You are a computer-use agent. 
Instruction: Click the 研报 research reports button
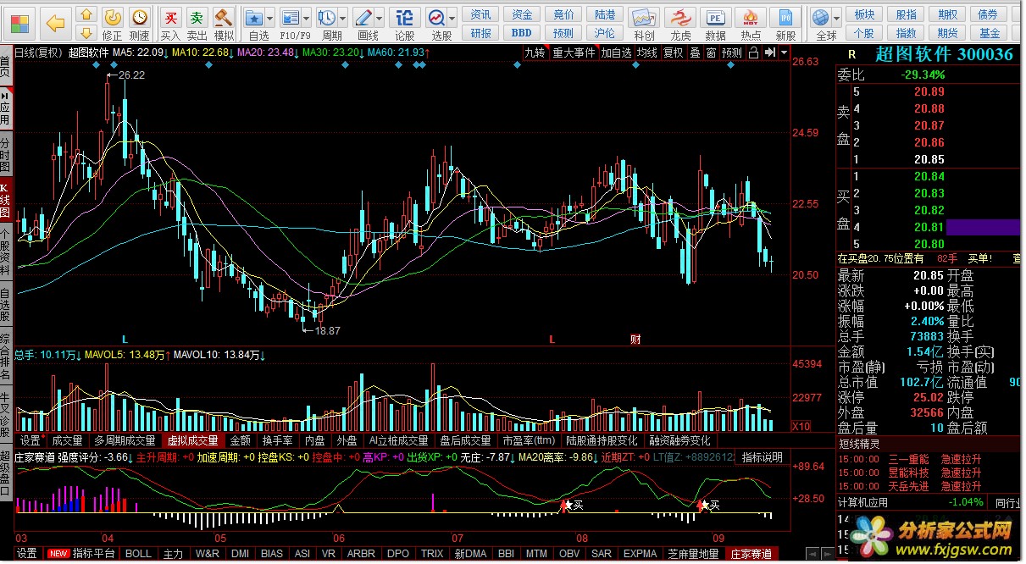click(x=481, y=33)
